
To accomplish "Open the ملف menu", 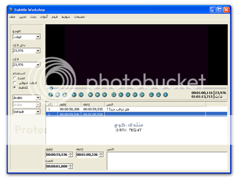I will coord(12,17).
